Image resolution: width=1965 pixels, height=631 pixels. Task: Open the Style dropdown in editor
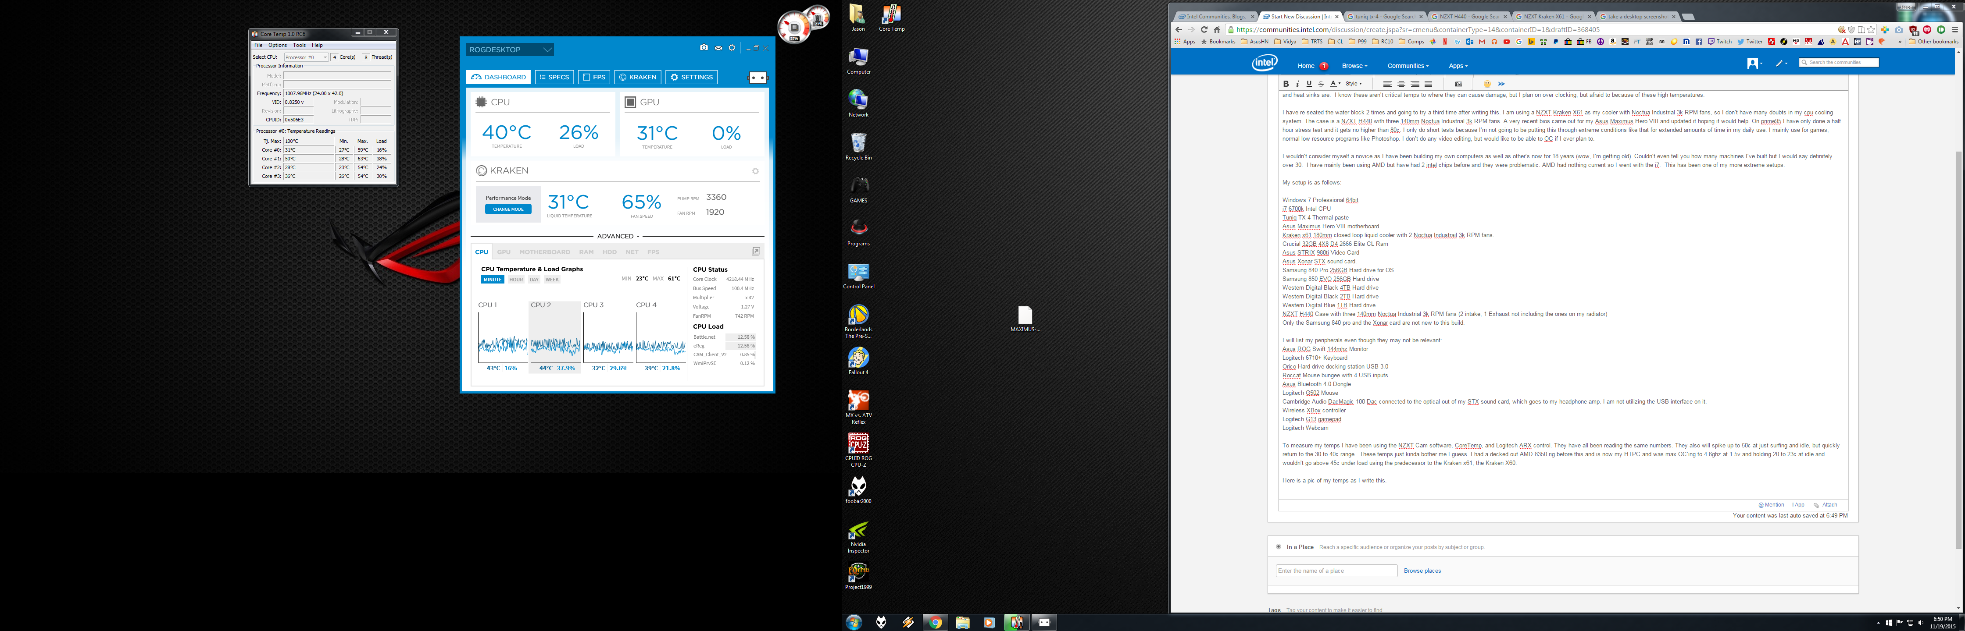[x=1353, y=84]
